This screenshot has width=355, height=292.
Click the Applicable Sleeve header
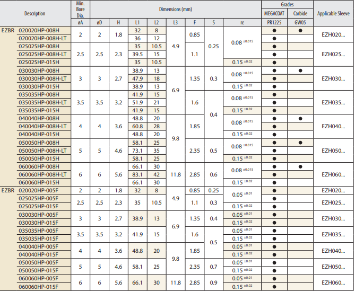pos(333,13)
